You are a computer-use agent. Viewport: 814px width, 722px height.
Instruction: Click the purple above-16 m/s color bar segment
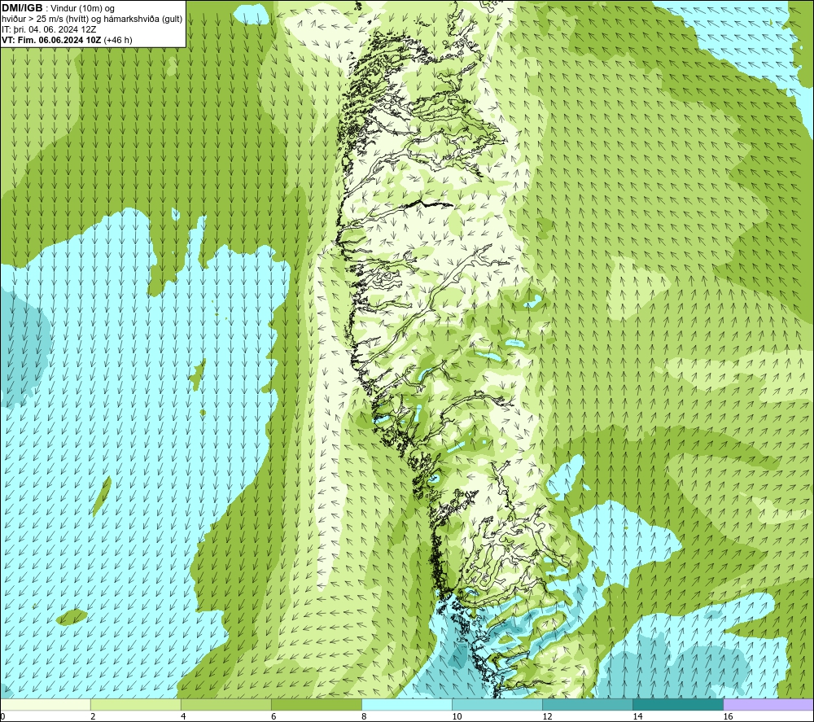(768, 705)
